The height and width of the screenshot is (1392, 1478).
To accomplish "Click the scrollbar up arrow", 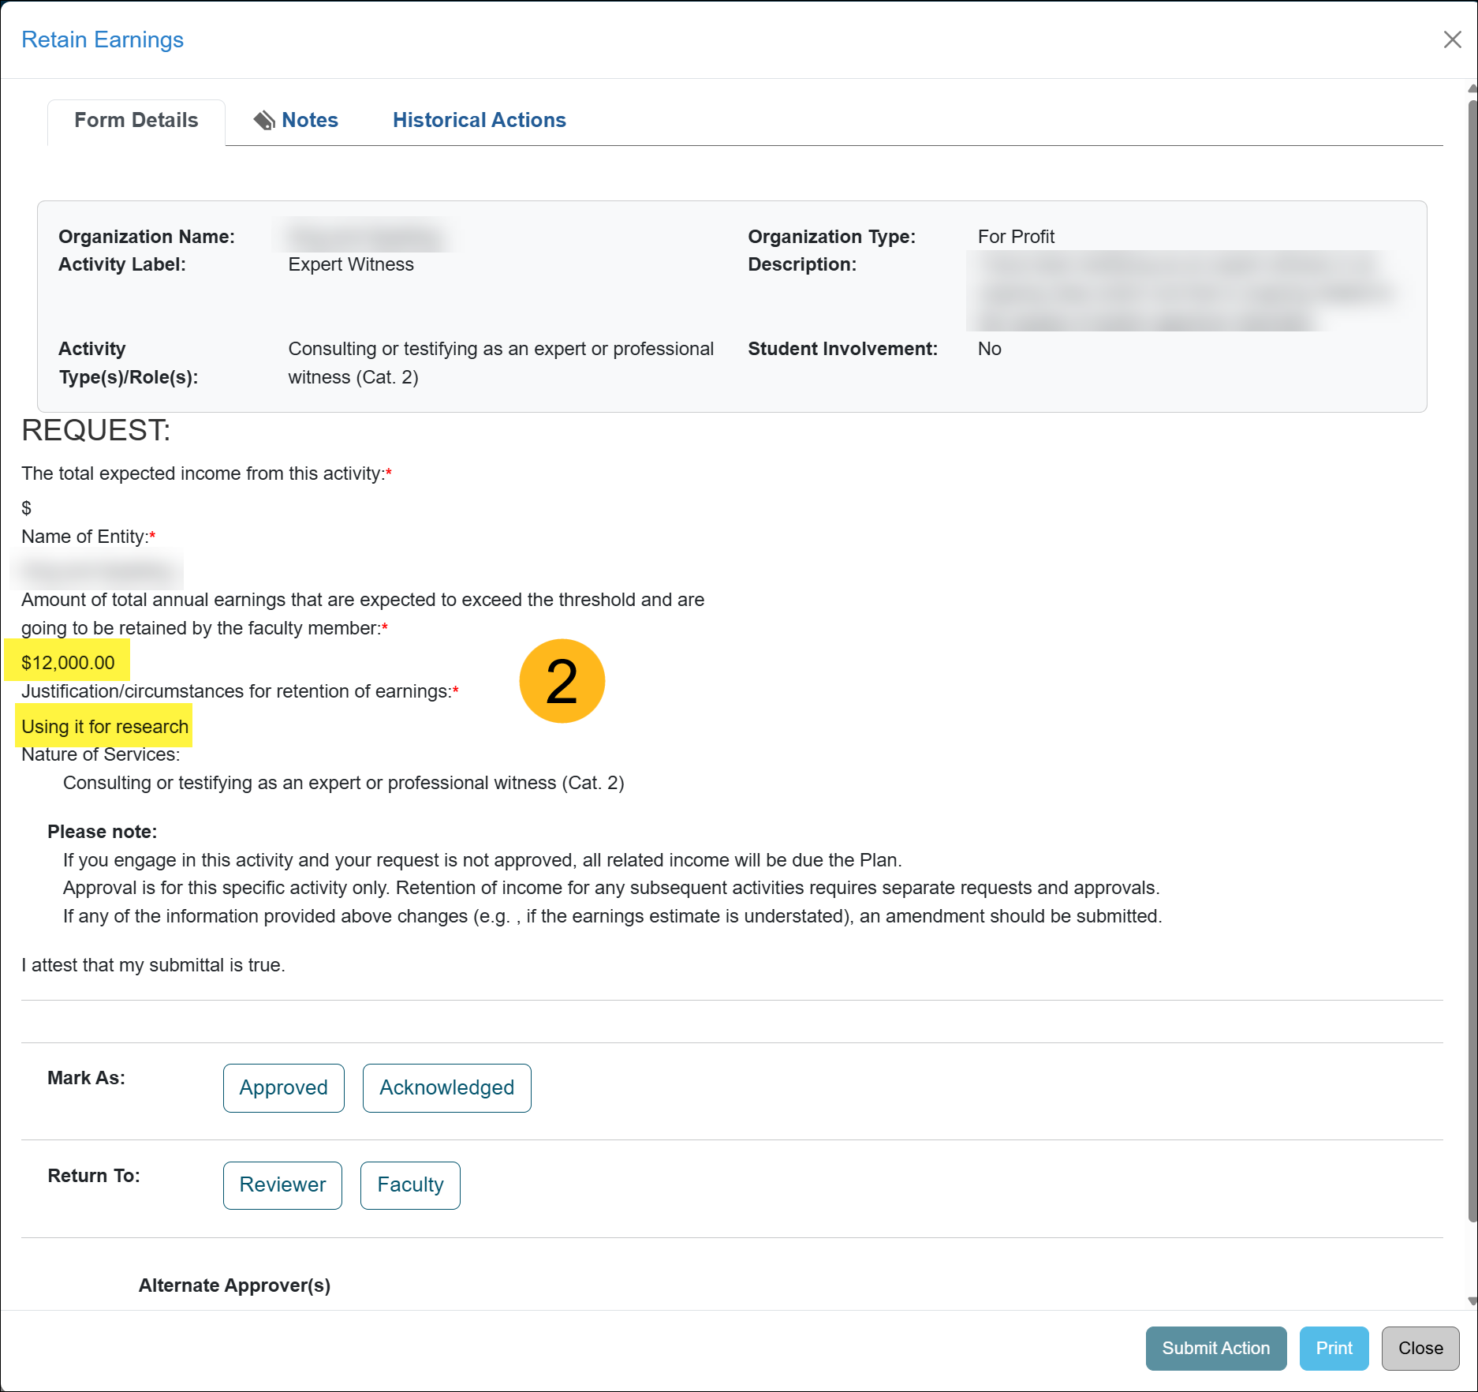I will point(1472,88).
